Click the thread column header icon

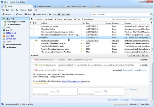31,23
